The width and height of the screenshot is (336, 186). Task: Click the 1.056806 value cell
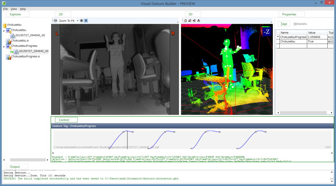[317, 37]
